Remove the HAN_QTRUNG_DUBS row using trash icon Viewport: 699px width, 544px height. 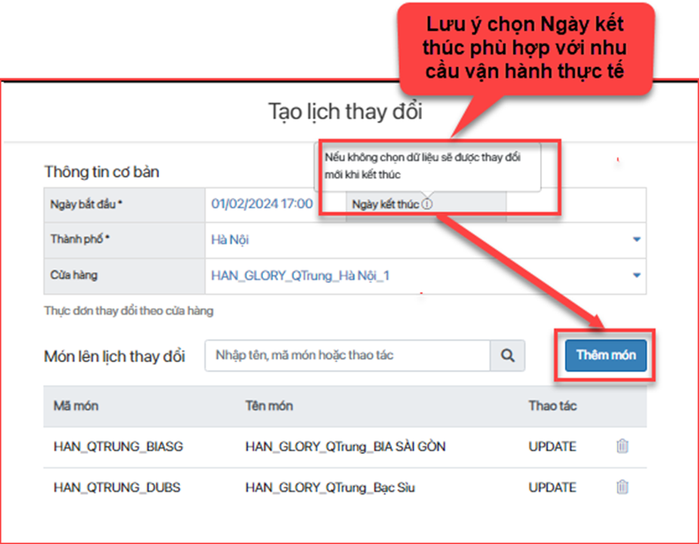point(622,487)
